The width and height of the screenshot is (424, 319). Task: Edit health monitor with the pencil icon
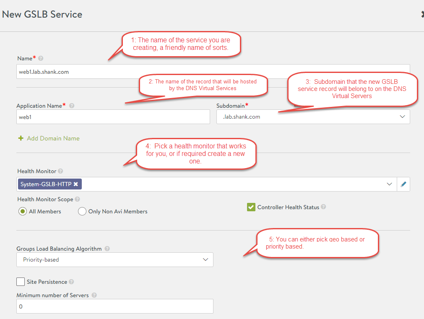(403, 184)
